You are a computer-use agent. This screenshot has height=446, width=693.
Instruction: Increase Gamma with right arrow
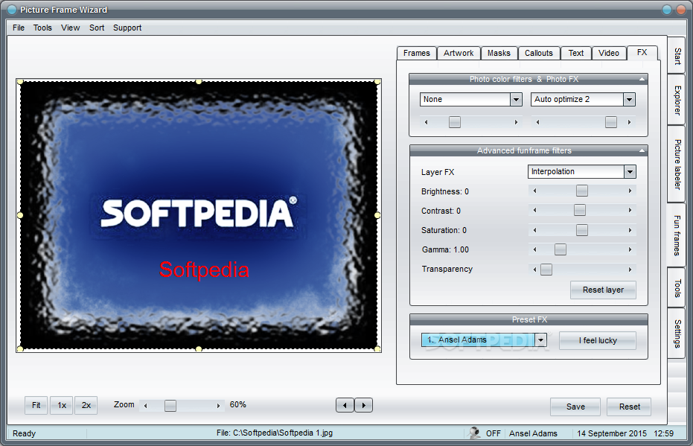pos(630,249)
